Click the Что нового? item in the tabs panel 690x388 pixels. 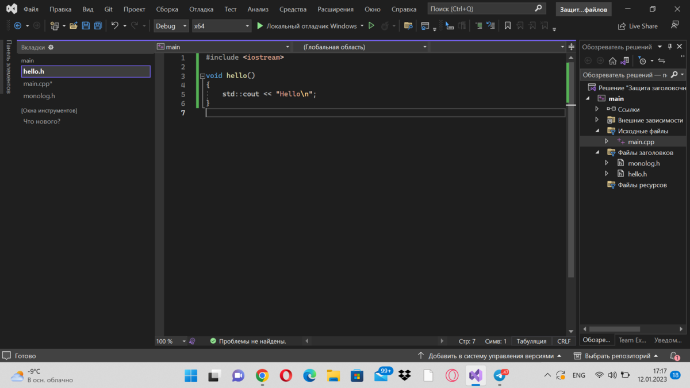point(42,121)
